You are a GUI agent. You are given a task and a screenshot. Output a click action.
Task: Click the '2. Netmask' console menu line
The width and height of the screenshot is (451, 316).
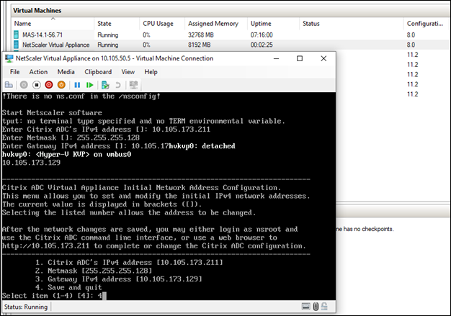94,271
